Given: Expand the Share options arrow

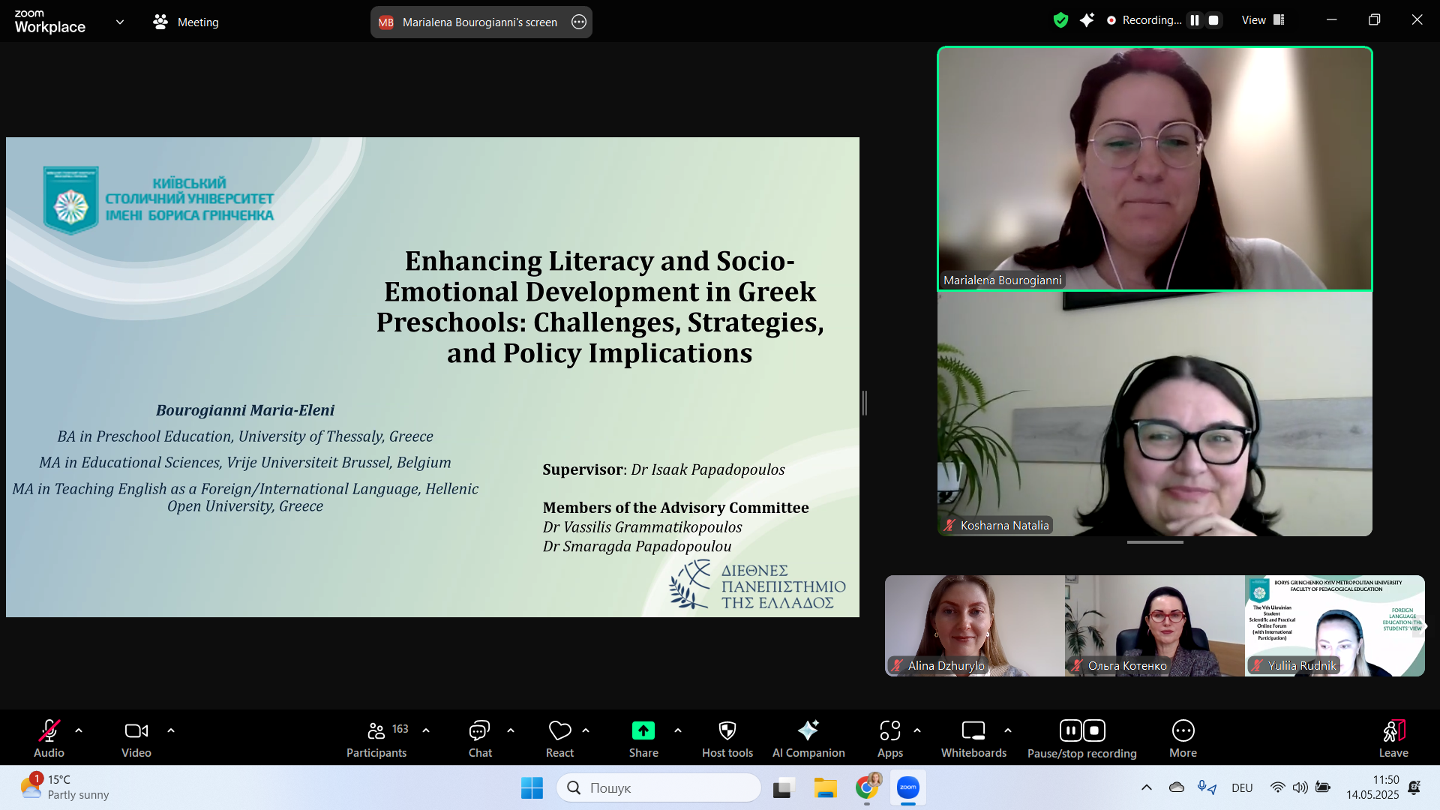Looking at the screenshot, I should point(678,730).
